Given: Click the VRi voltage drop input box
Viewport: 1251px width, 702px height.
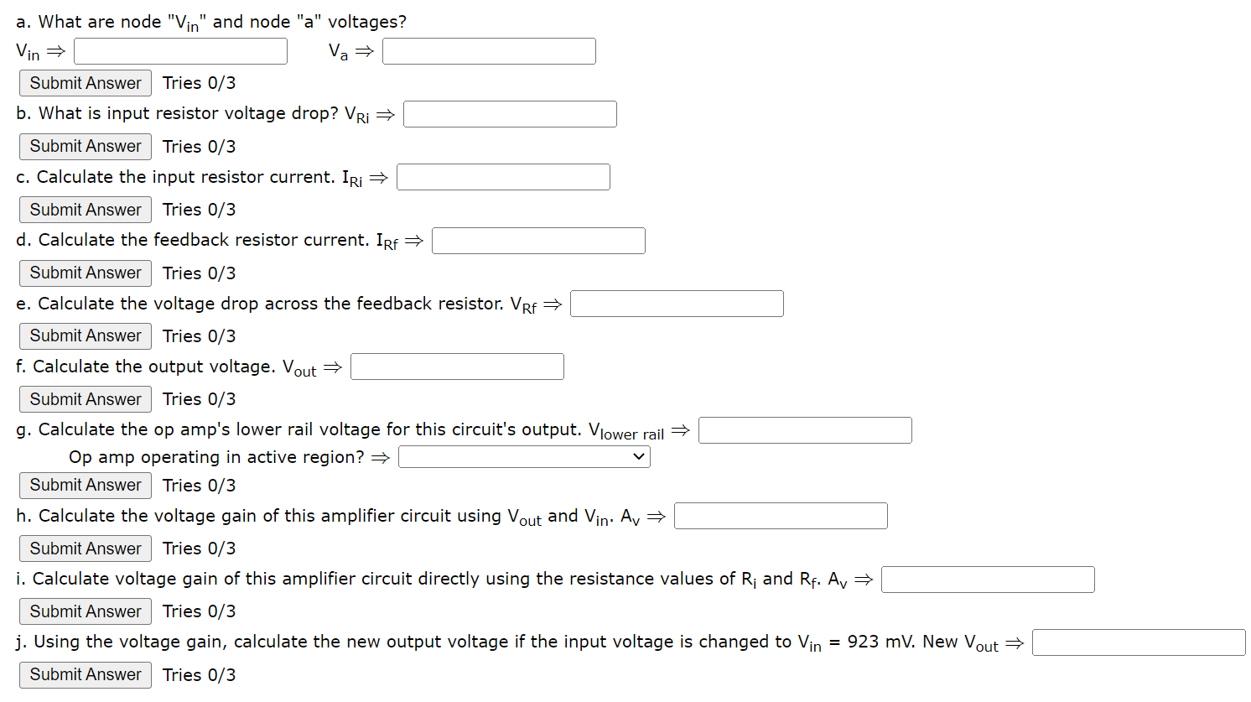Looking at the screenshot, I should [509, 113].
